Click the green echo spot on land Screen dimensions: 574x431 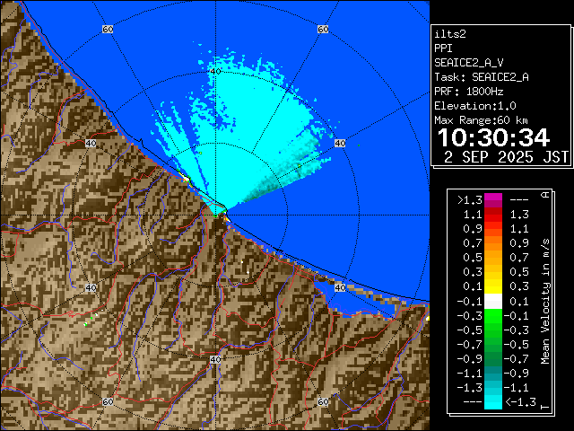click(x=88, y=321)
